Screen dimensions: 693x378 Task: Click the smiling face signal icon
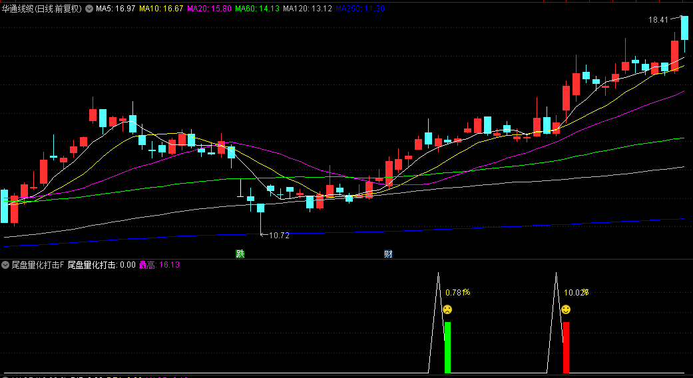point(566,309)
